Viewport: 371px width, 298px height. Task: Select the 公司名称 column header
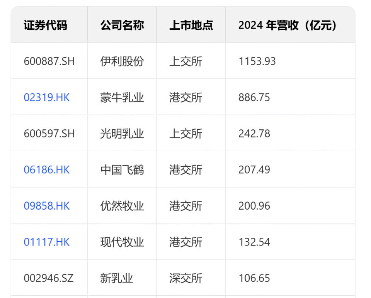pyautogui.click(x=122, y=25)
